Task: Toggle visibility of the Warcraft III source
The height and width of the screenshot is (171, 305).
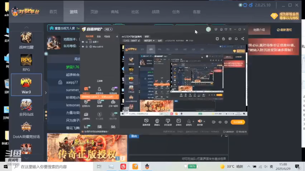Action: pos(83,47)
